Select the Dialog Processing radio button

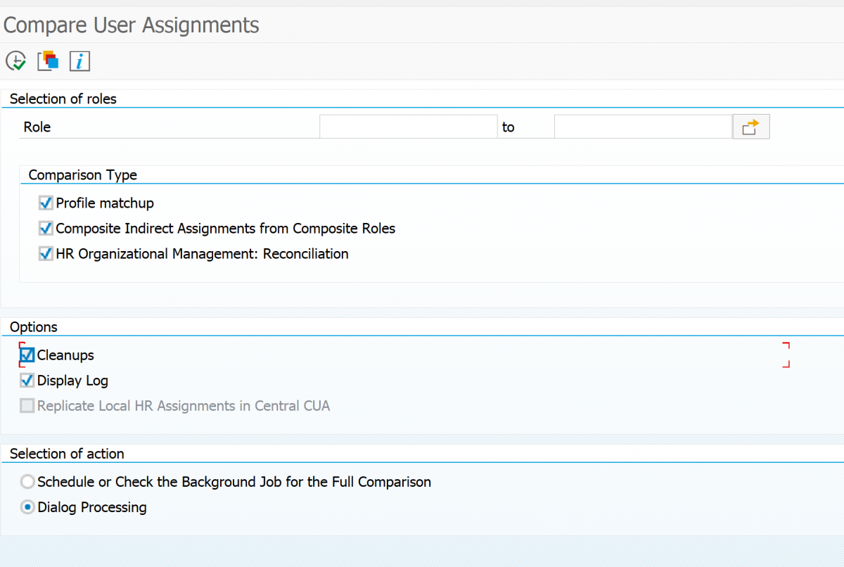point(27,507)
